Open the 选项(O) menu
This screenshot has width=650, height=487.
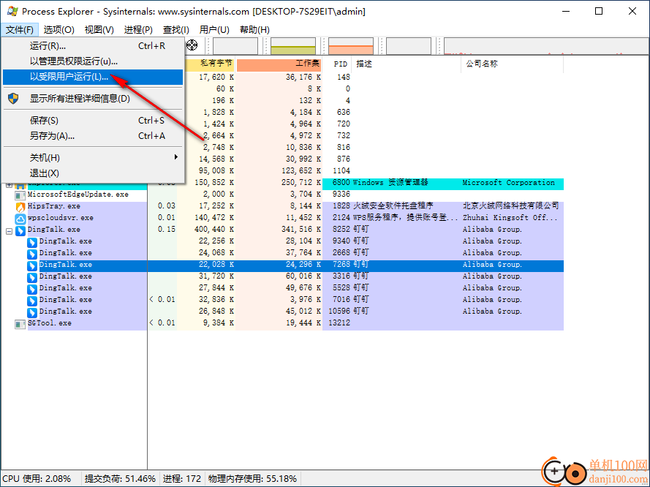click(59, 30)
